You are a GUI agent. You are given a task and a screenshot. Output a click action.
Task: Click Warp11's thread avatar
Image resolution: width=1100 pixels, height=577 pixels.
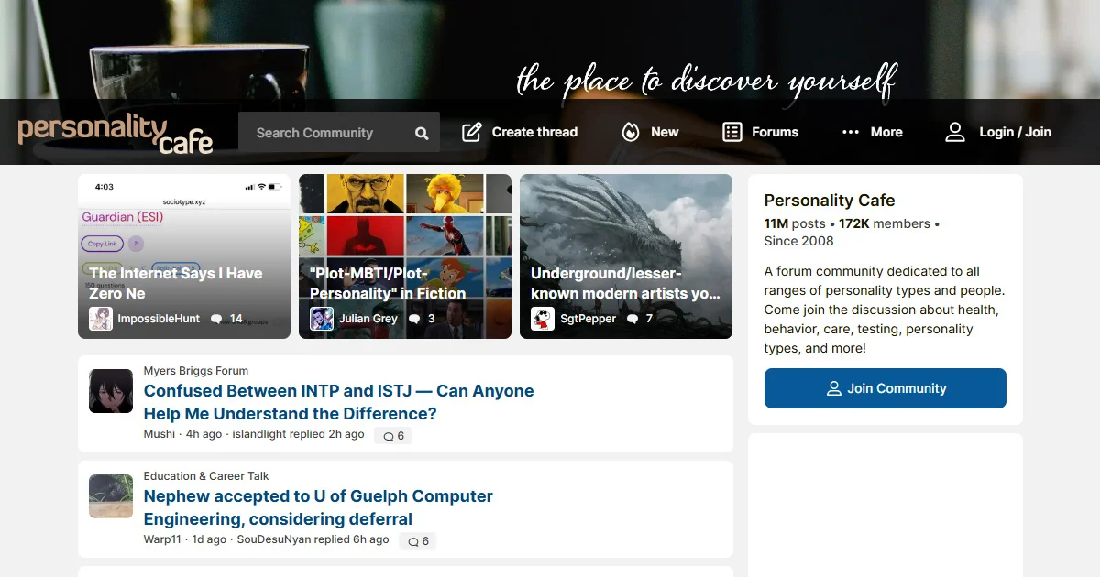[x=111, y=496]
